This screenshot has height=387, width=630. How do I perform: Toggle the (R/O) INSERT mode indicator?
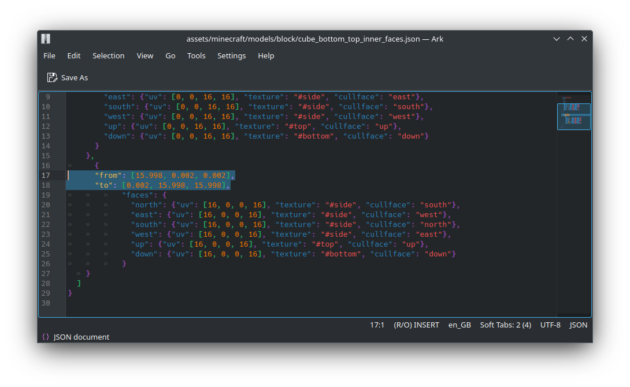[x=416, y=325]
